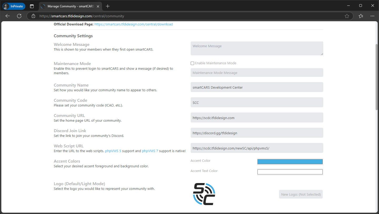
Task: Open the tab actions menu icon
Action: 32,6
